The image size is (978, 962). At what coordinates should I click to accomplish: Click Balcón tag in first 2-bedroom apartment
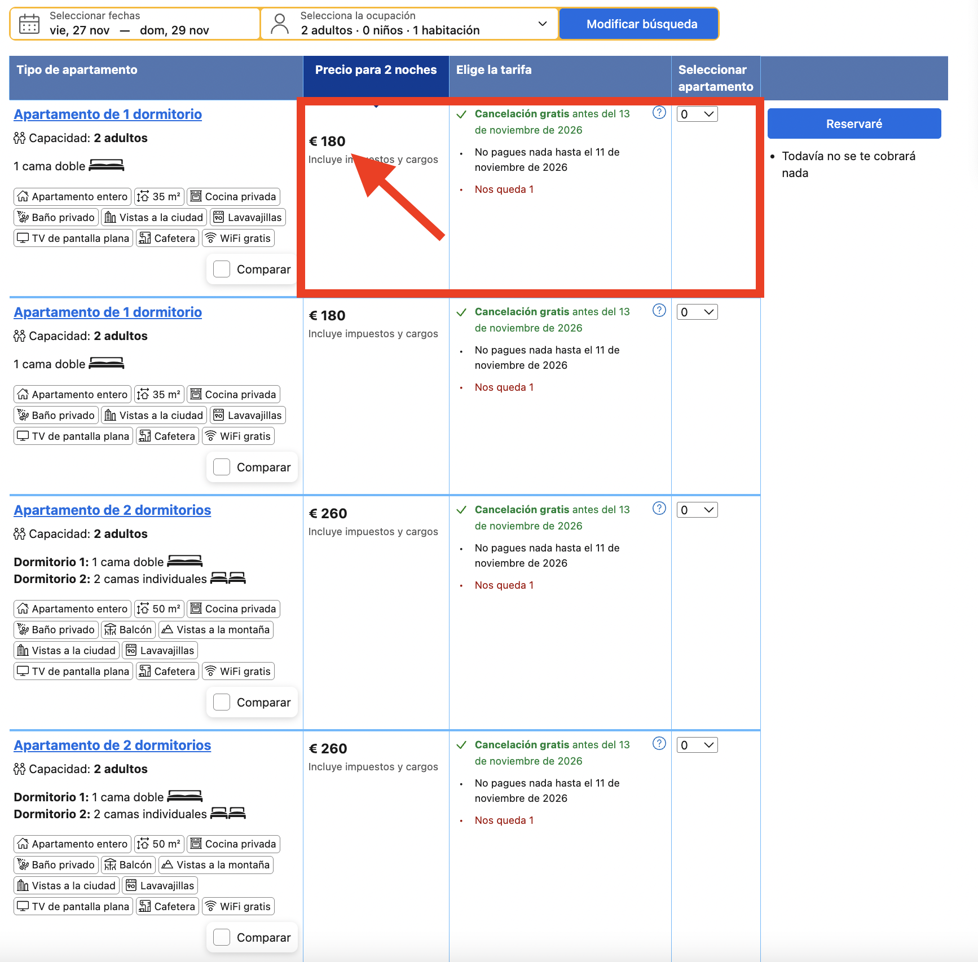click(128, 629)
